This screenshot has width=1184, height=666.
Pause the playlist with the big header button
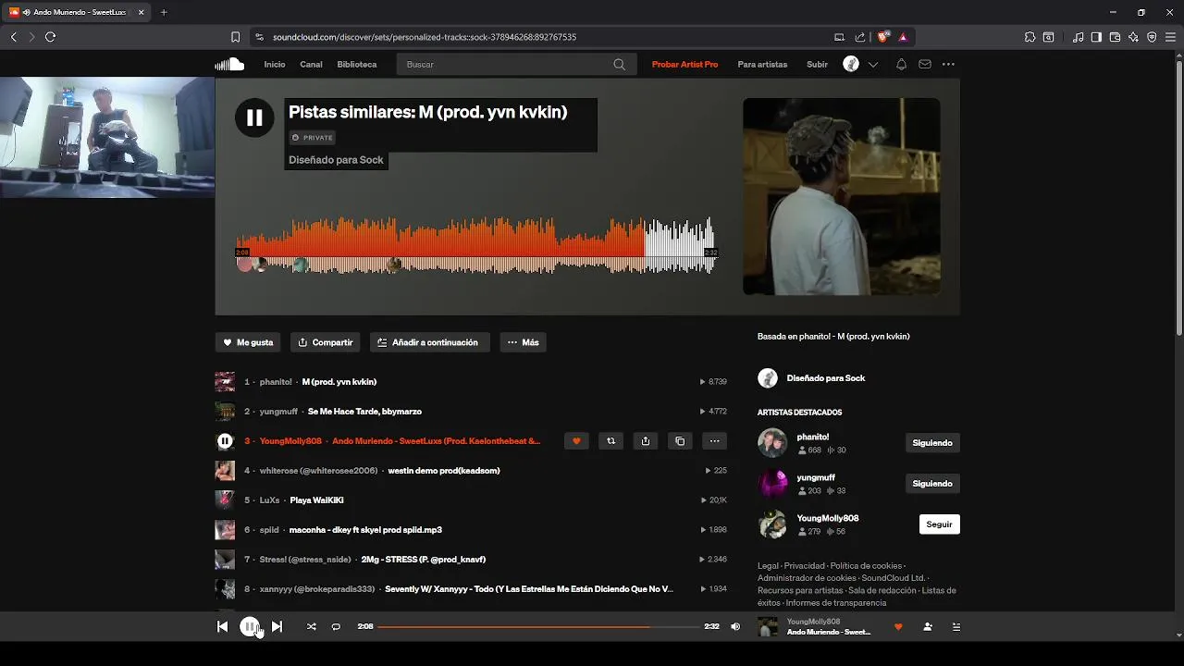pyautogui.click(x=254, y=117)
